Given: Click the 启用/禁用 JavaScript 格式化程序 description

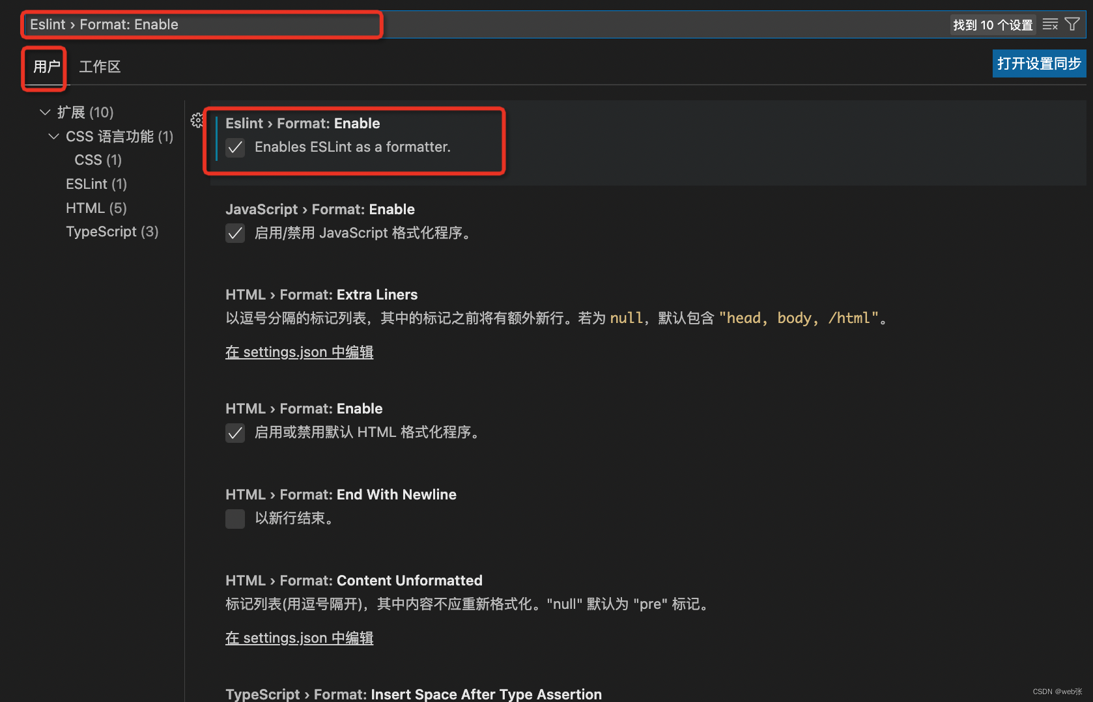Looking at the screenshot, I should (363, 233).
